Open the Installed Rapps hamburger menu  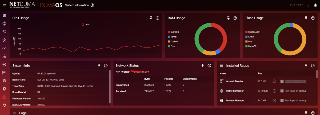click(221, 65)
